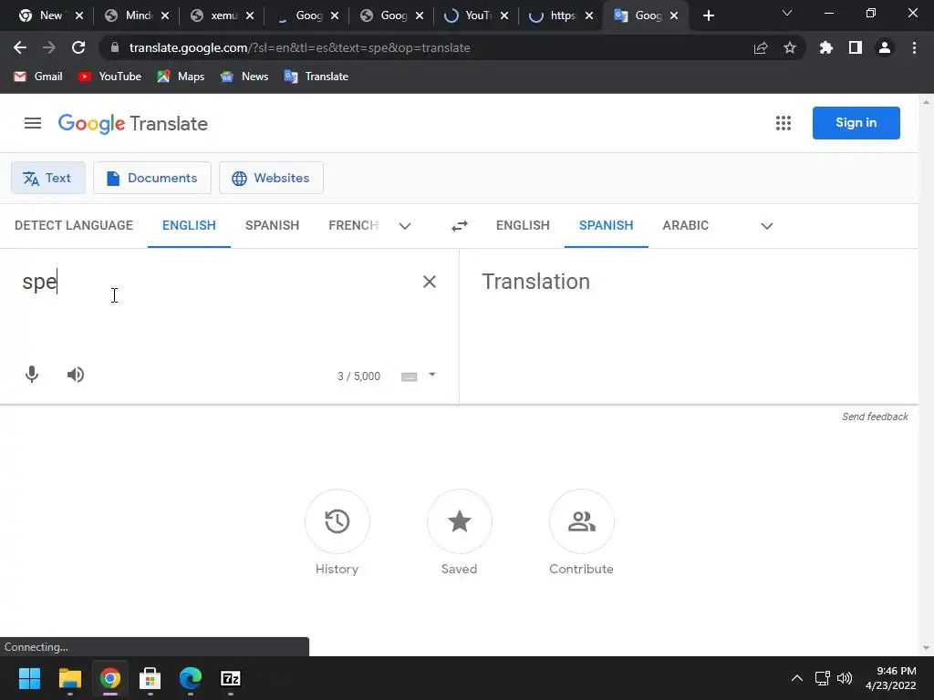Choose Spanish as source language
934x700 pixels.
(x=272, y=226)
